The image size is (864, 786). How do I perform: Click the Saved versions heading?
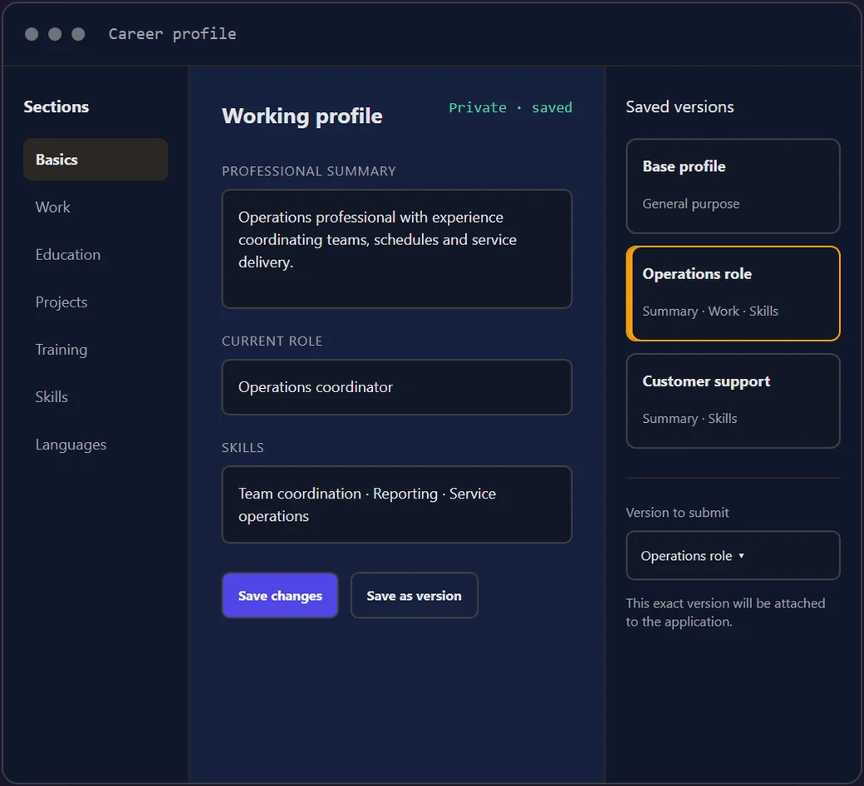point(680,107)
